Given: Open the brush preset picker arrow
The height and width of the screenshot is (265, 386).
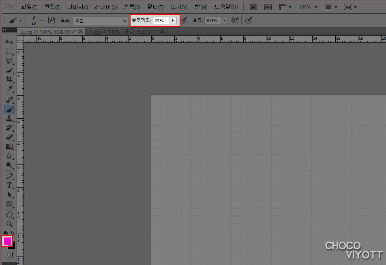Looking at the screenshot, I should point(41,20).
